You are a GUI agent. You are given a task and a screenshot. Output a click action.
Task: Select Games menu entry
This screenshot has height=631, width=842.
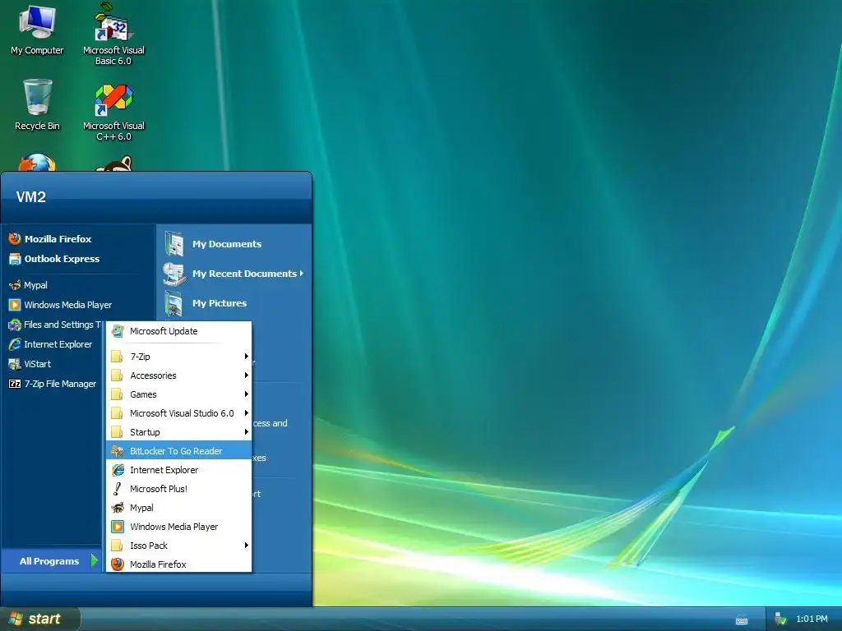point(179,394)
